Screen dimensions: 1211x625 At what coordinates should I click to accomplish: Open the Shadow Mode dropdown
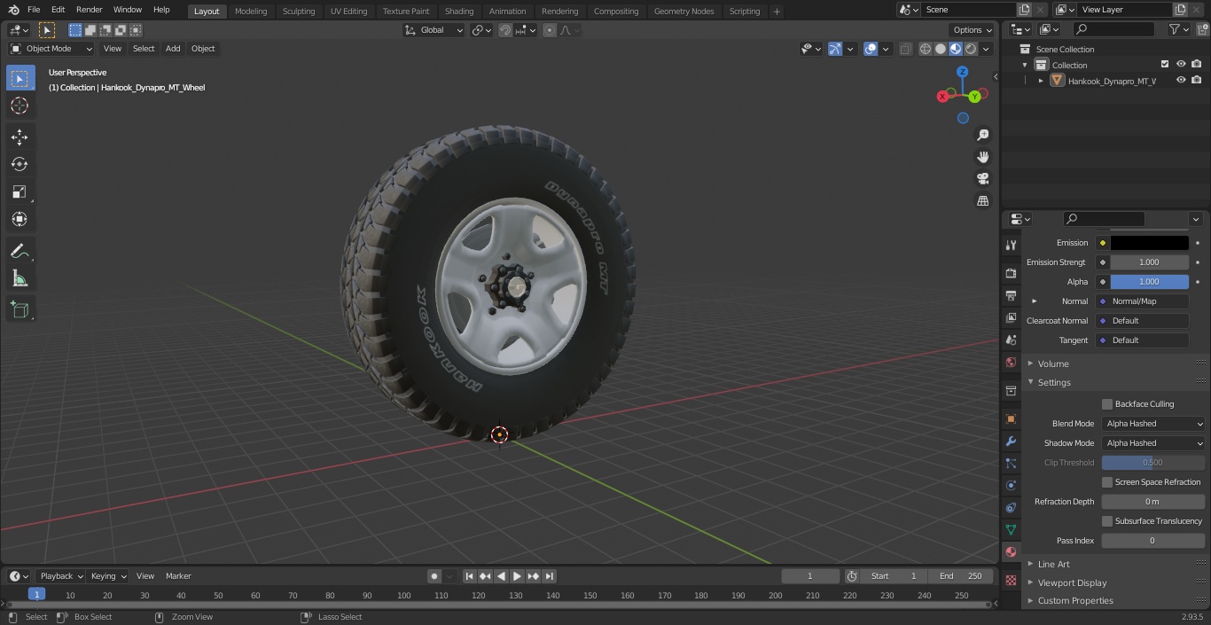(1153, 443)
